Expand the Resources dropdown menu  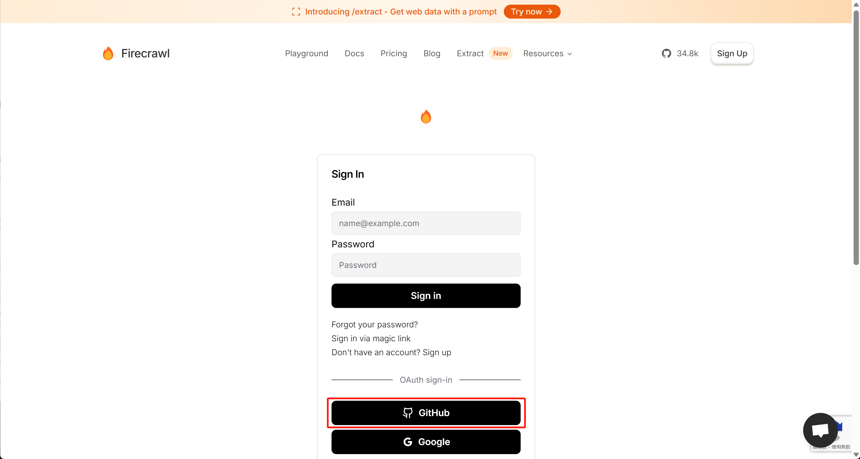pos(547,53)
